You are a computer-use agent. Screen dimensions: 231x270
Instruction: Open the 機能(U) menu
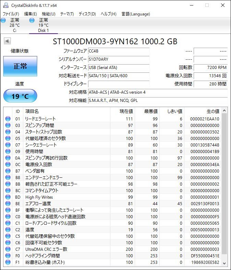click(x=49, y=14)
